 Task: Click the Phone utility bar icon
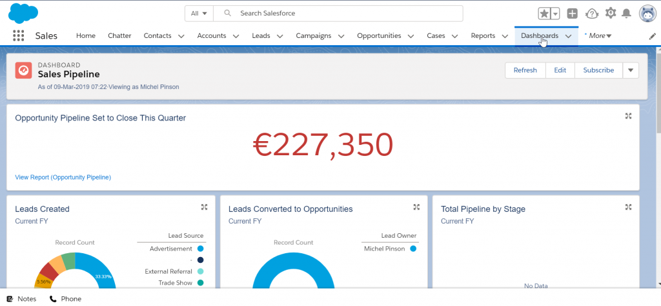(53, 299)
